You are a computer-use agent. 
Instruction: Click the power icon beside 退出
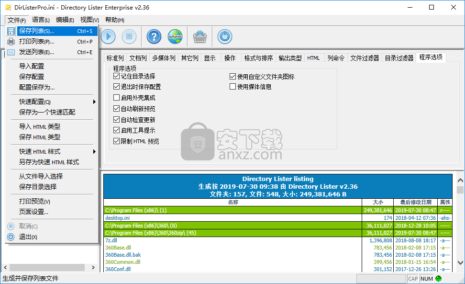(11, 237)
